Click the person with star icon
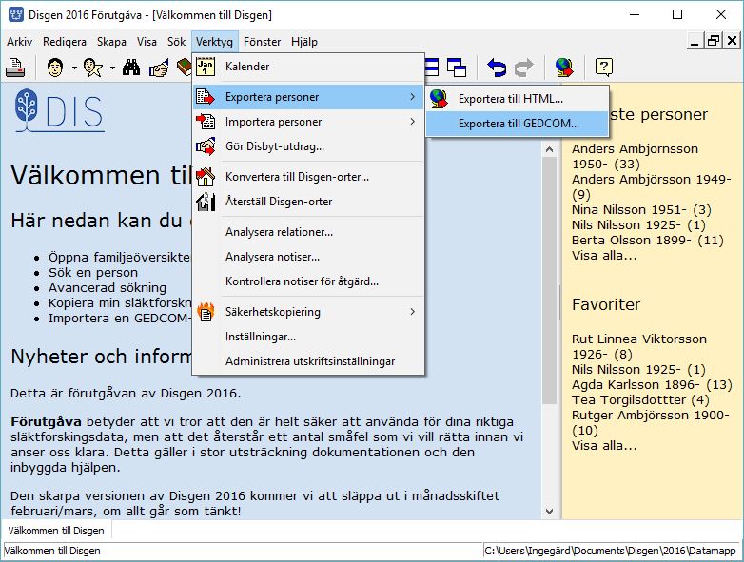The image size is (744, 562). point(93,68)
